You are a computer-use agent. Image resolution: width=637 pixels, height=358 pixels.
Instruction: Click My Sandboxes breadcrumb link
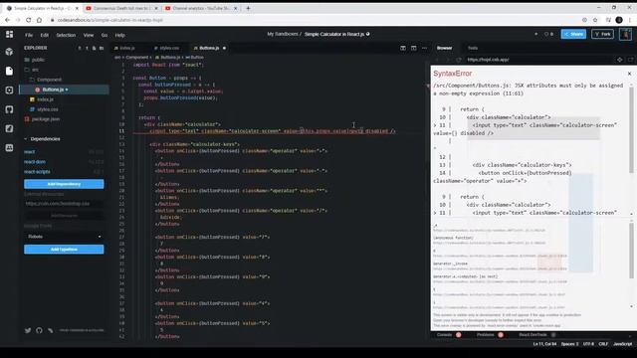283,34
